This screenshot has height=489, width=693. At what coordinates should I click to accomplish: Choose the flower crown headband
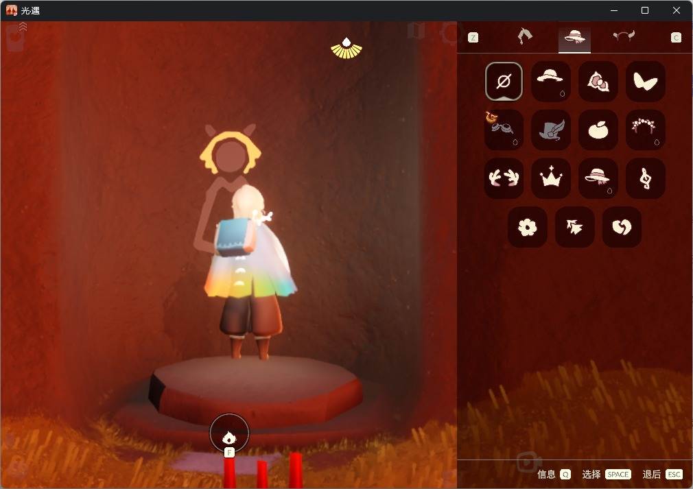[x=645, y=130]
